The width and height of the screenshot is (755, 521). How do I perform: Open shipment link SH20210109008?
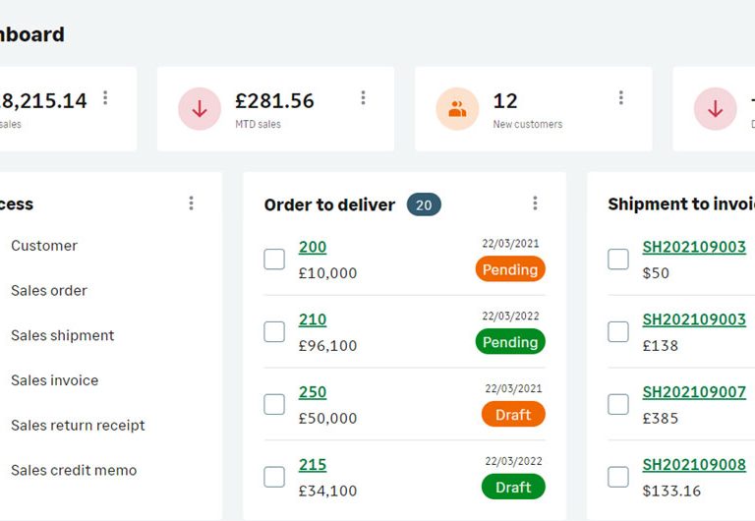coord(694,464)
